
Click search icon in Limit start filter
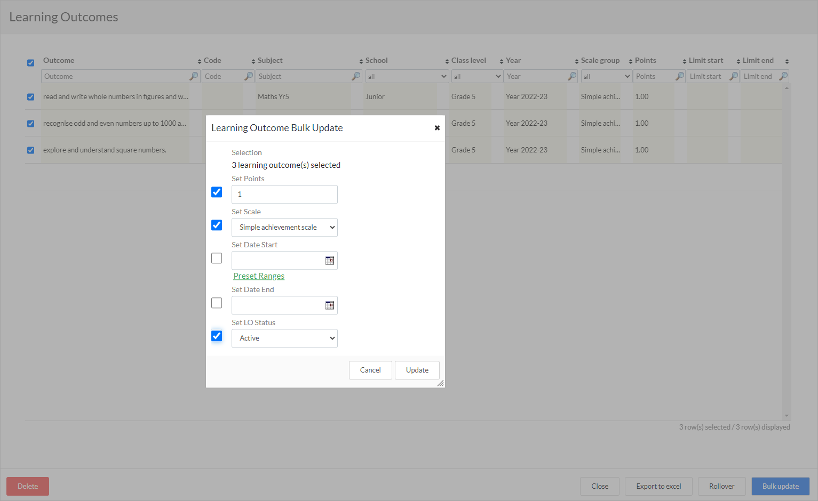coord(734,76)
